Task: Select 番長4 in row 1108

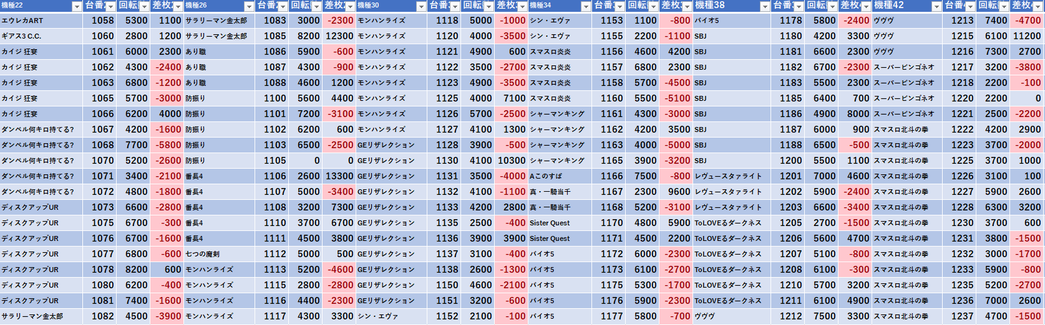Action: pos(220,207)
